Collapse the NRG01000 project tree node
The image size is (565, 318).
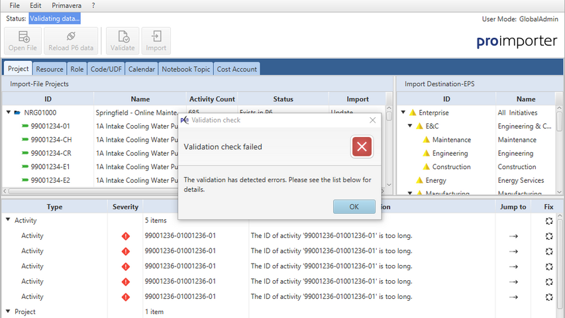[8, 113]
